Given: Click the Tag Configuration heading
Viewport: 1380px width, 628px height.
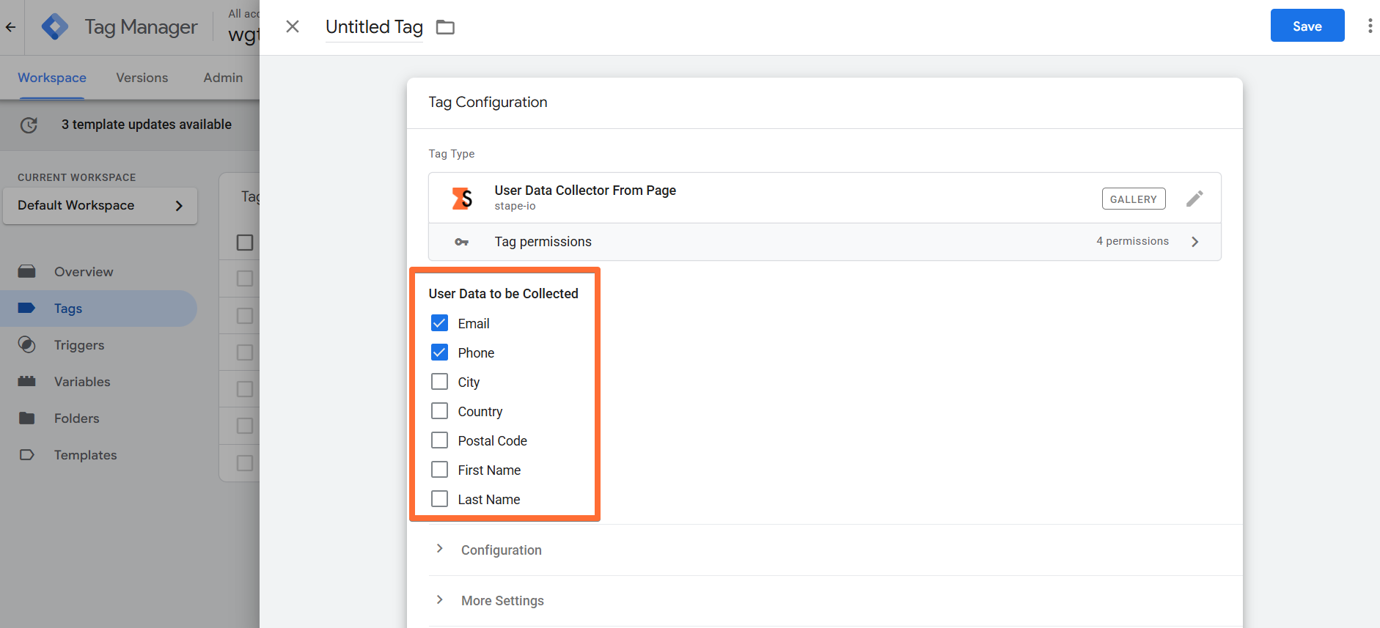Looking at the screenshot, I should tap(488, 102).
